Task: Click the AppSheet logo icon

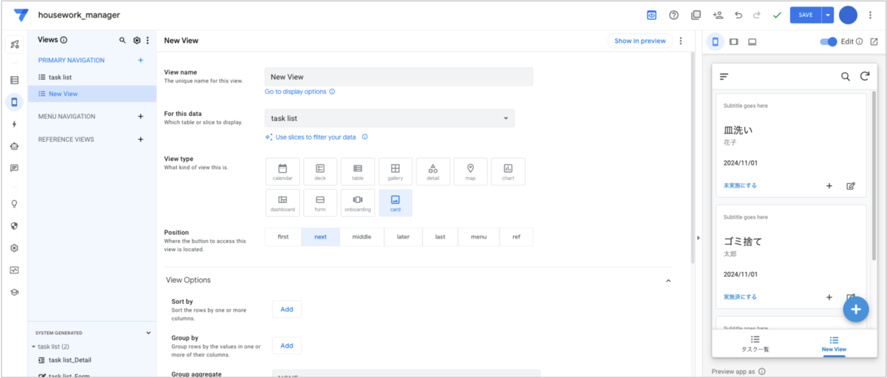Action: 21,15
